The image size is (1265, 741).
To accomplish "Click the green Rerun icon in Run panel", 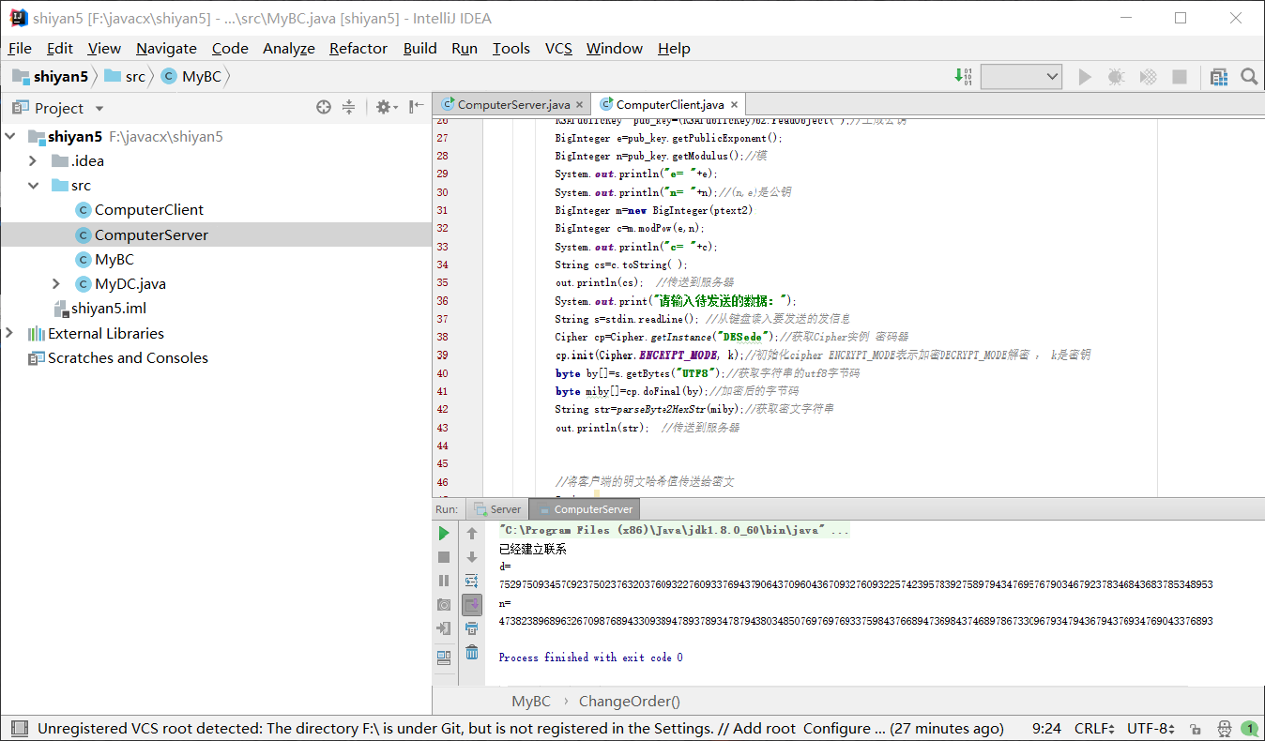I will click(444, 533).
